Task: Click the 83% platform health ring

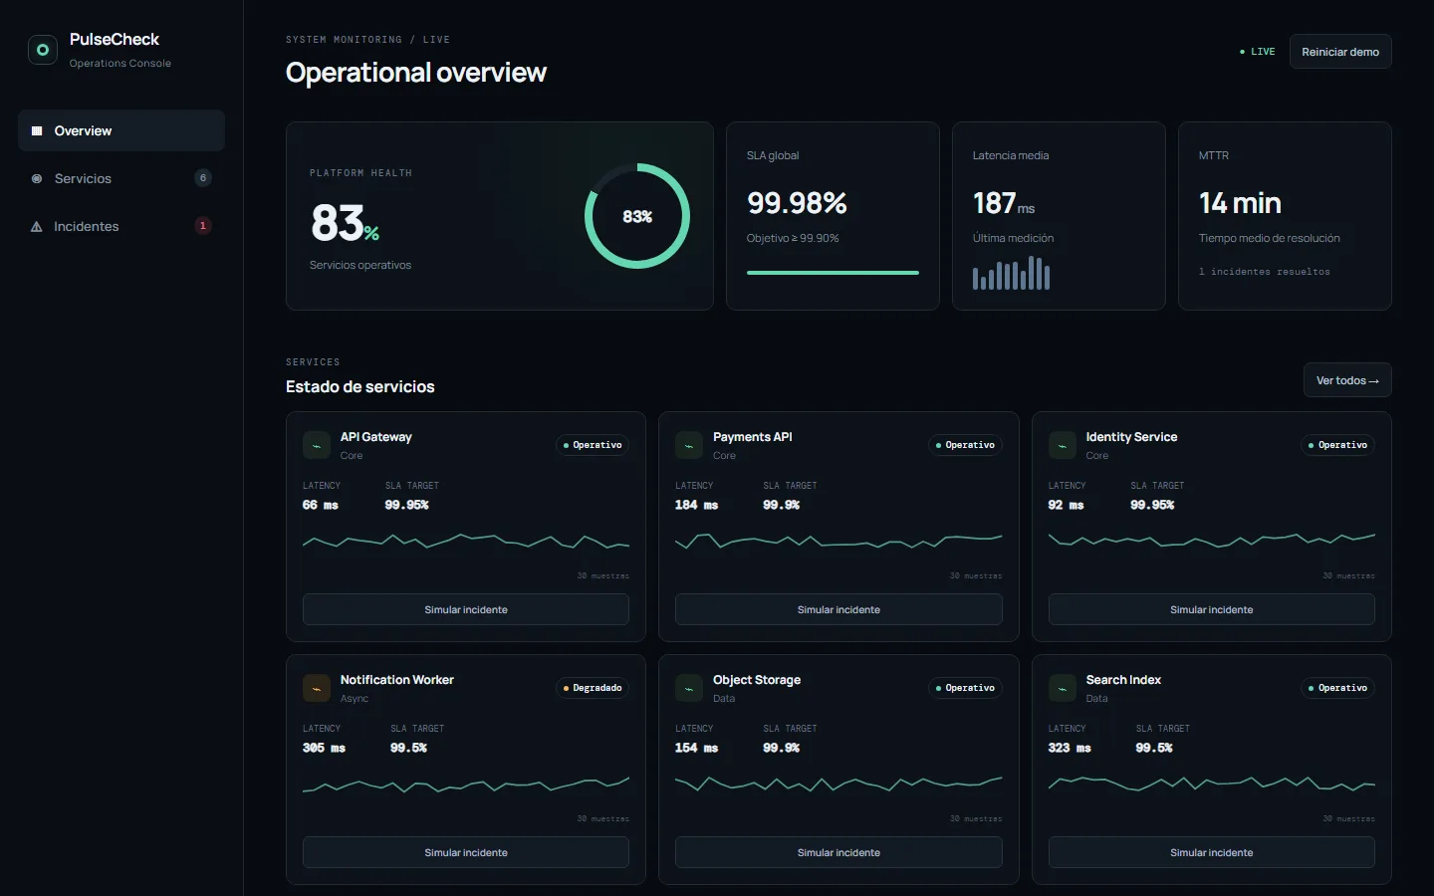Action: click(637, 216)
